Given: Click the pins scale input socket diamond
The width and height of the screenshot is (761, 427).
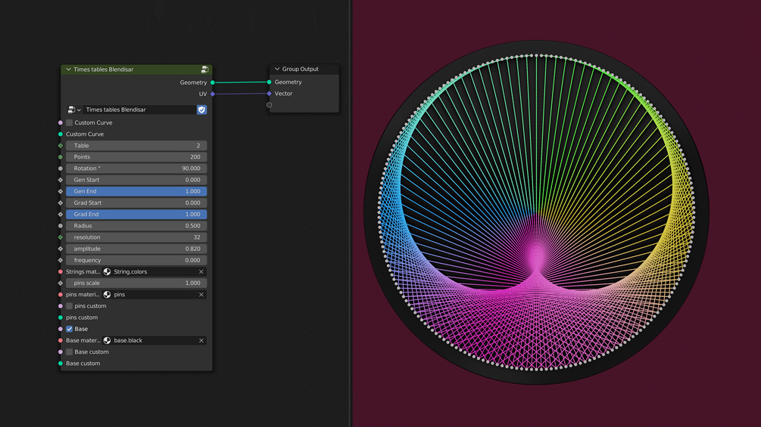Looking at the screenshot, I should 61,283.
